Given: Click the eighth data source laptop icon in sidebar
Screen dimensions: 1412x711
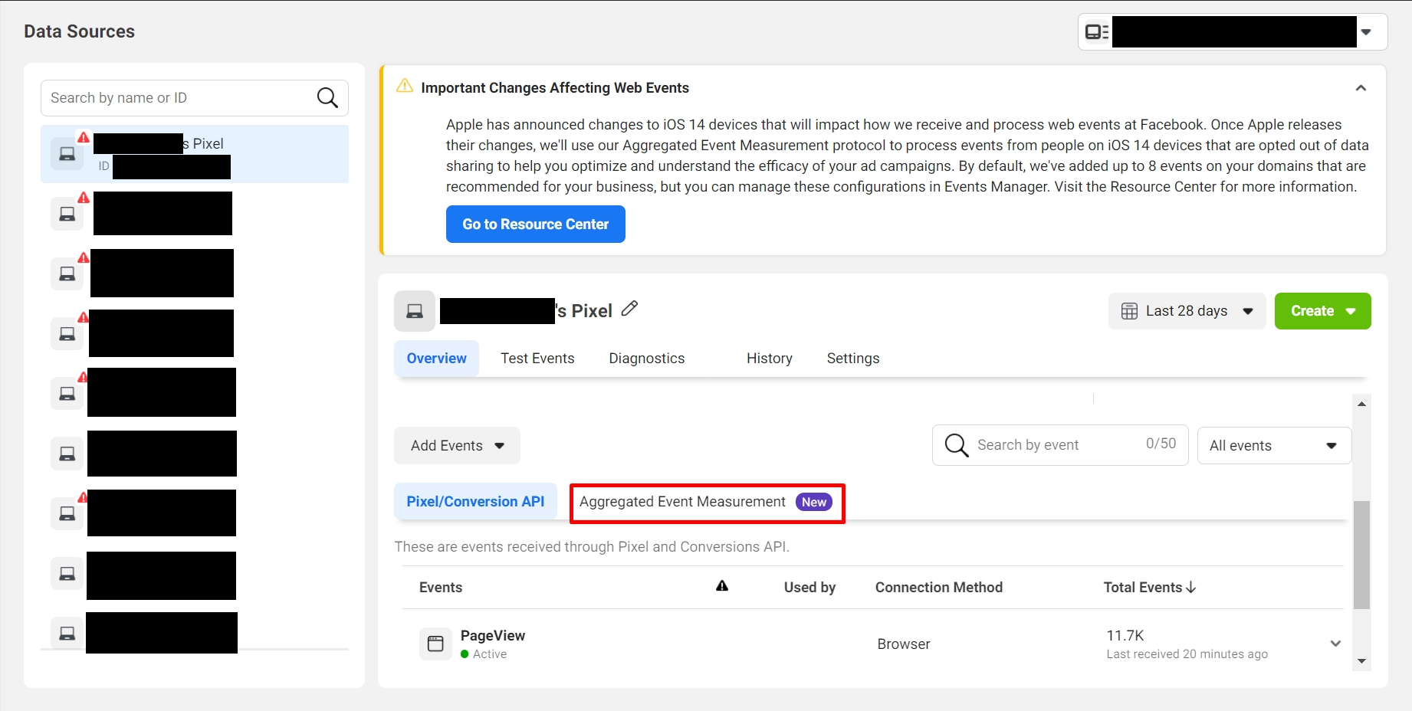Looking at the screenshot, I should pyautogui.click(x=67, y=573).
